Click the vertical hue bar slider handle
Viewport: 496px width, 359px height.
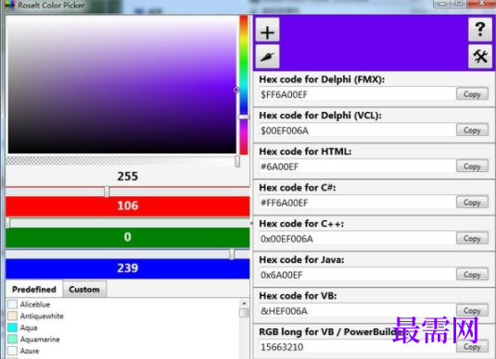point(244,117)
